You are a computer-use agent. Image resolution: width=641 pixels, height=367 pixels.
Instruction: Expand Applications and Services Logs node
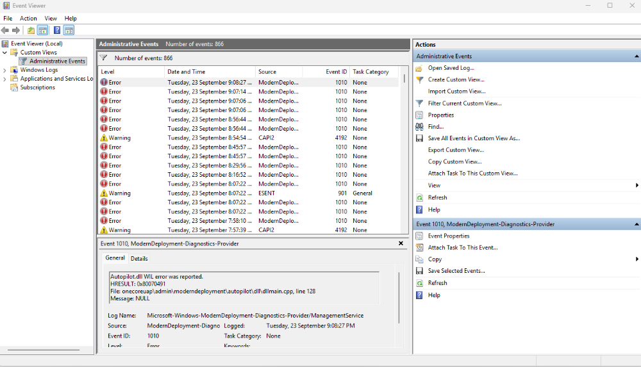(5, 79)
